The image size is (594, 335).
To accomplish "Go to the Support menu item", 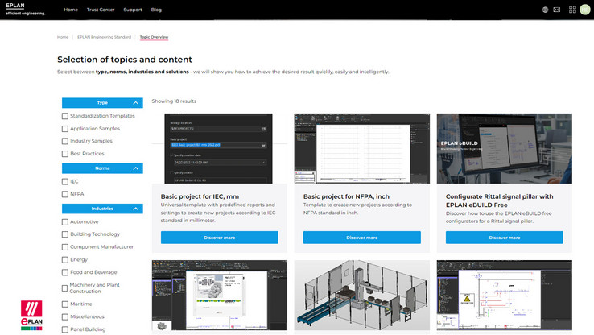I will [x=133, y=10].
